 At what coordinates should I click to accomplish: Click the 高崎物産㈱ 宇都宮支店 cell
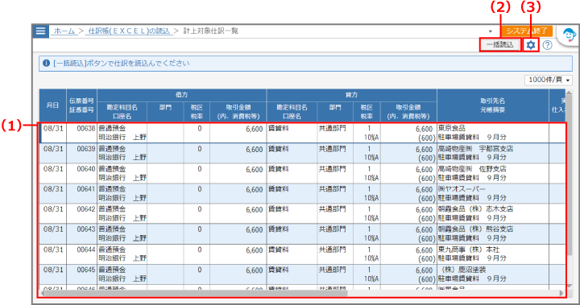pyautogui.click(x=476, y=149)
